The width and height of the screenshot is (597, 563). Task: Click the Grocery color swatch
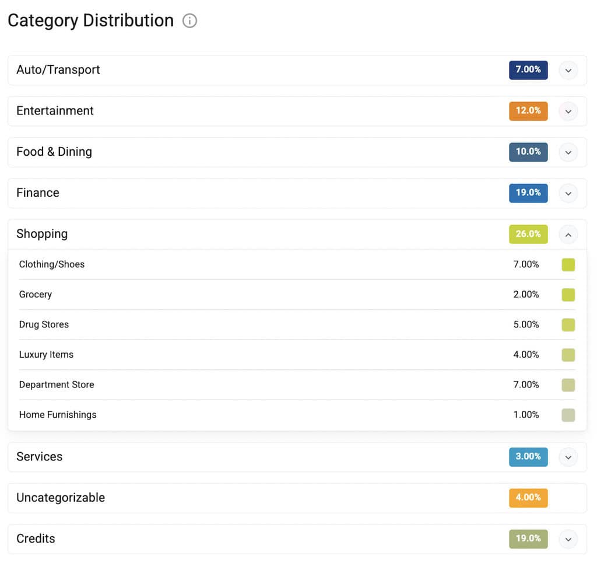click(568, 295)
